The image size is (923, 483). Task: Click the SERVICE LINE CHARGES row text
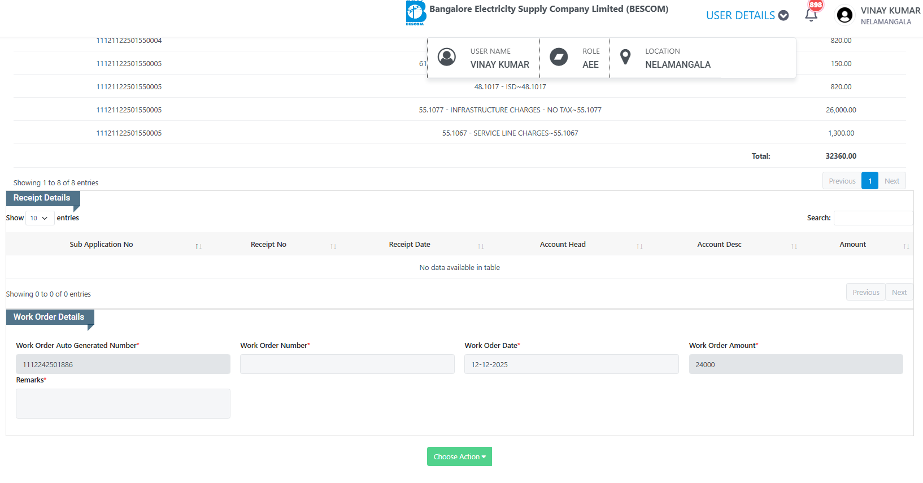click(x=510, y=133)
